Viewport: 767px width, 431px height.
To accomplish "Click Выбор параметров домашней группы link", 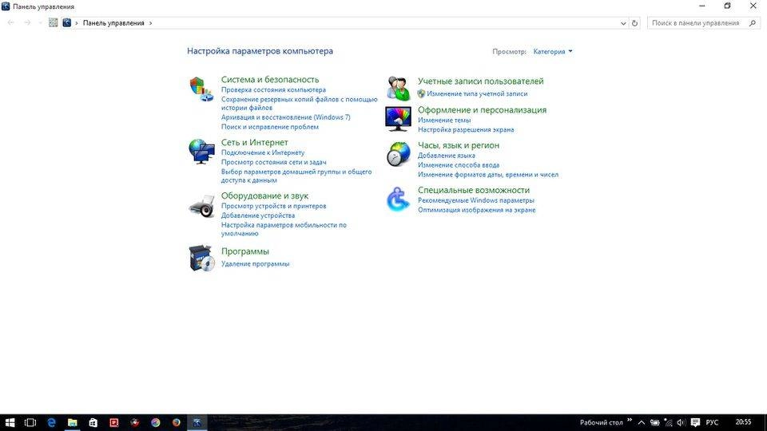I will [x=296, y=176].
